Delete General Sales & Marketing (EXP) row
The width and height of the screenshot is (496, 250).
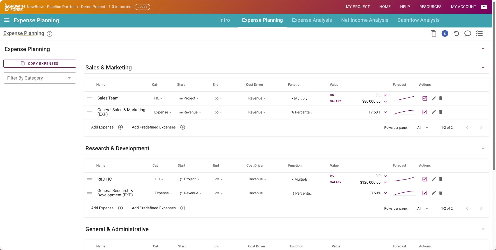click(441, 112)
